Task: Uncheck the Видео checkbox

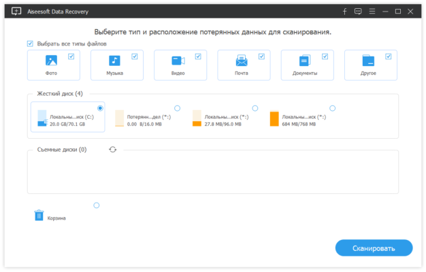Action: pyautogui.click(x=198, y=56)
